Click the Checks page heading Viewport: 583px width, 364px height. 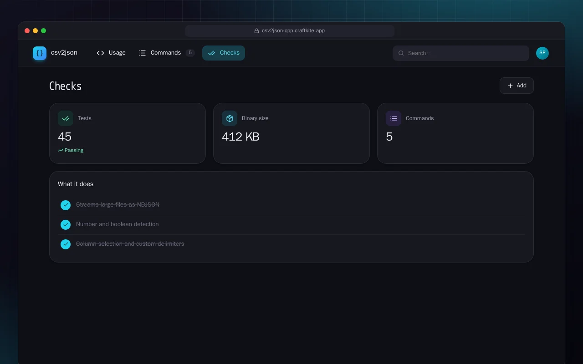click(65, 86)
